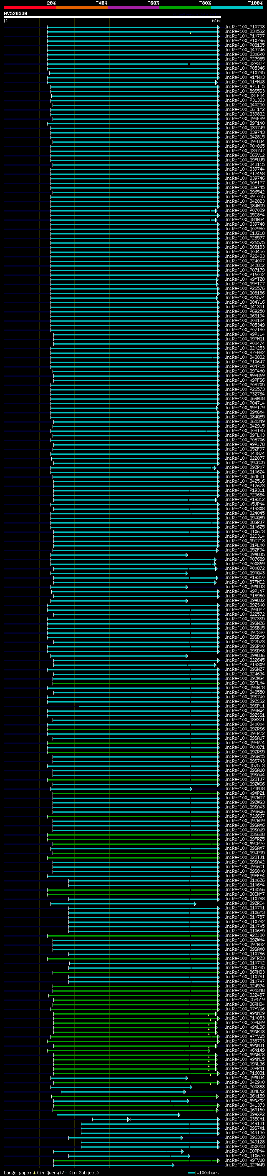Click the orange ~40% legend color segment
Screen dimensions: 267x1176
tap(82, 8)
